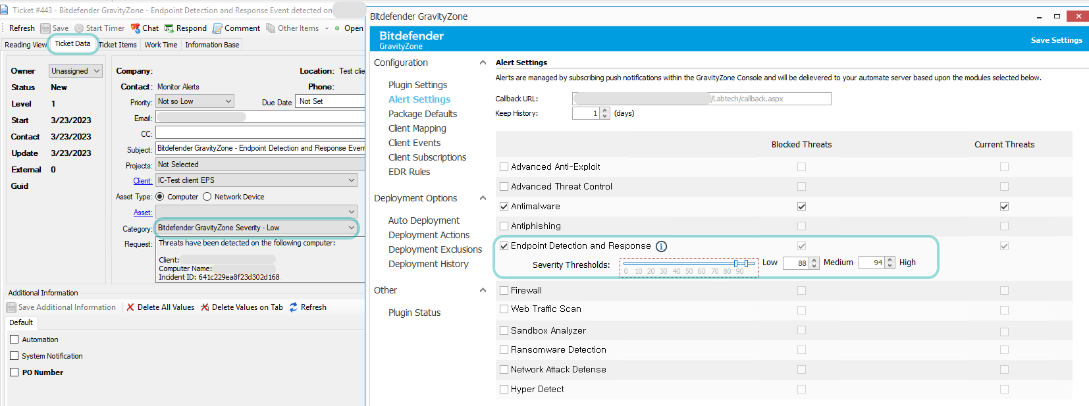Click the Callback URL input field
This screenshot has width=1089, height=406.
[x=701, y=99]
